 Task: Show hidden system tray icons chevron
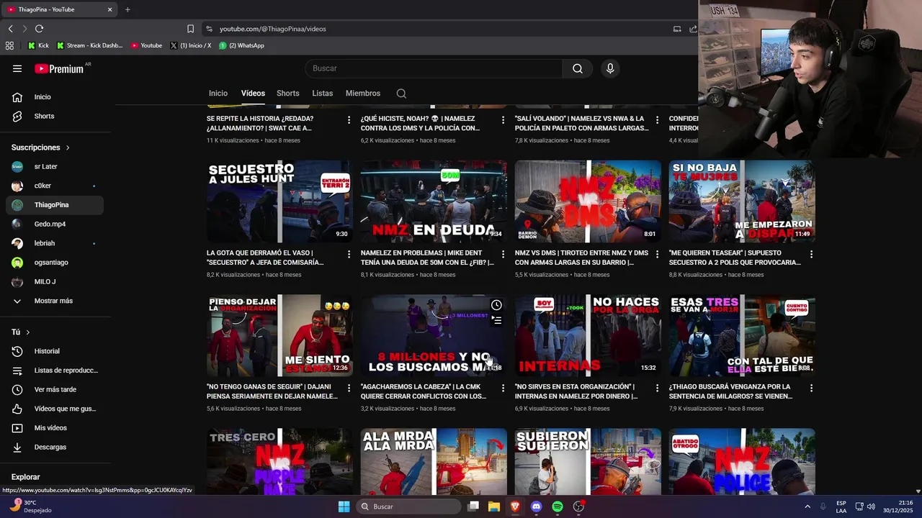click(807, 506)
